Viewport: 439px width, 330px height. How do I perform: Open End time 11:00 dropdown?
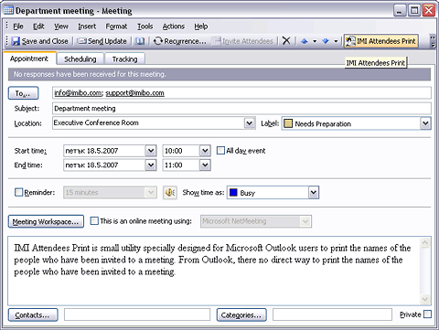click(x=205, y=165)
